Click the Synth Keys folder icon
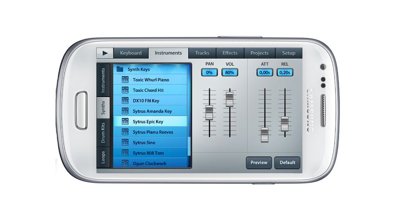396x223 pixels. (x=120, y=69)
